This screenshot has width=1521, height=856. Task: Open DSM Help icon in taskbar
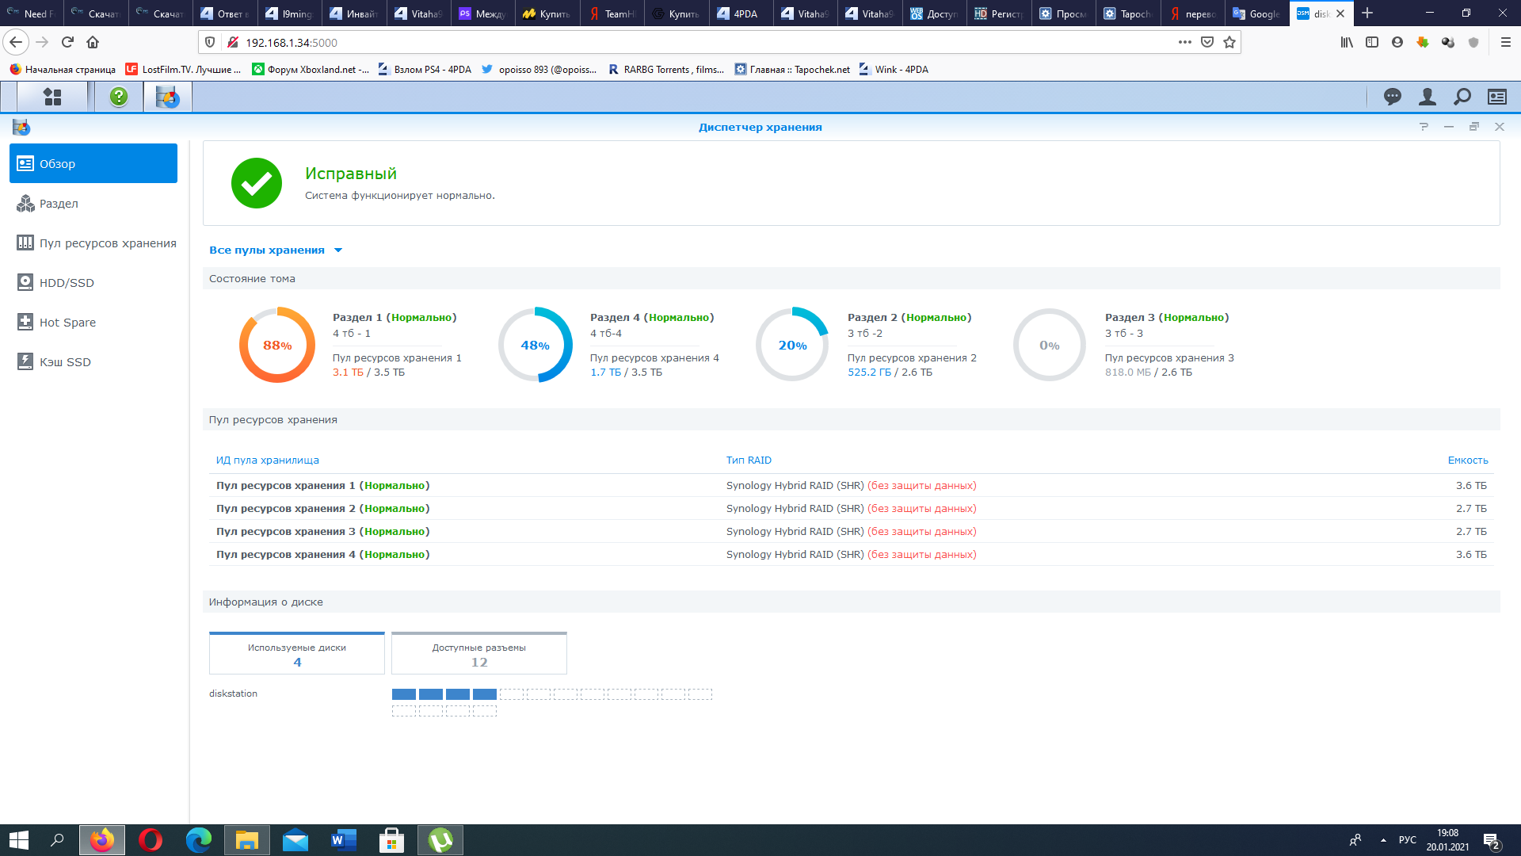click(x=119, y=97)
